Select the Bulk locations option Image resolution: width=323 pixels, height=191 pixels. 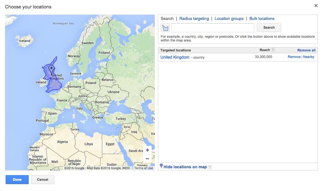[262, 18]
